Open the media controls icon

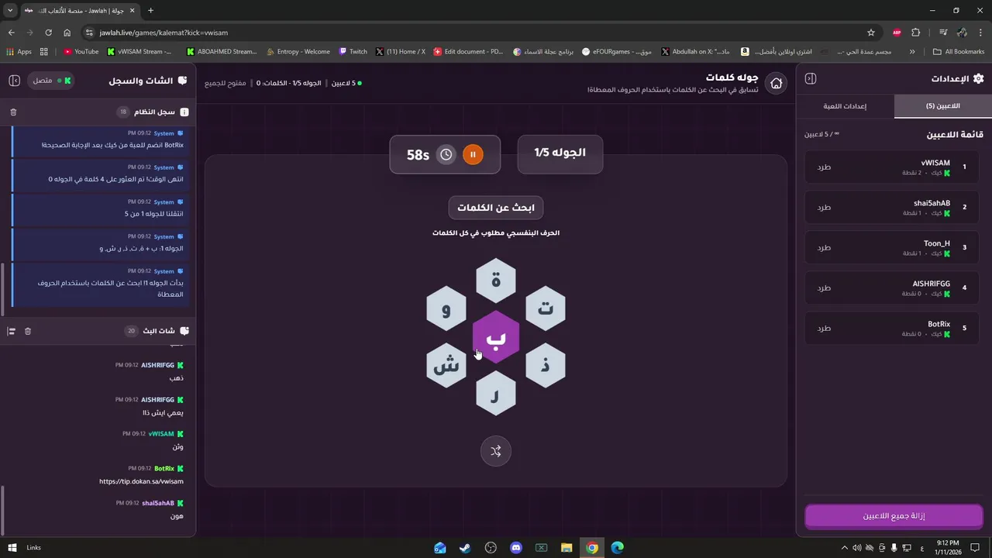[x=943, y=33]
